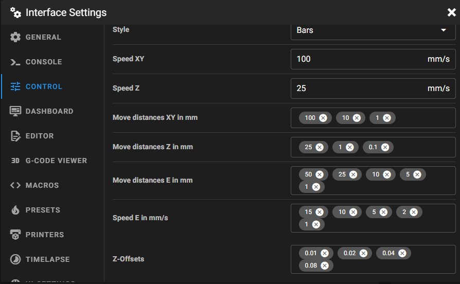Screen dimensions: 460x284
Task: Click the Editor document icon
Action: pos(15,136)
